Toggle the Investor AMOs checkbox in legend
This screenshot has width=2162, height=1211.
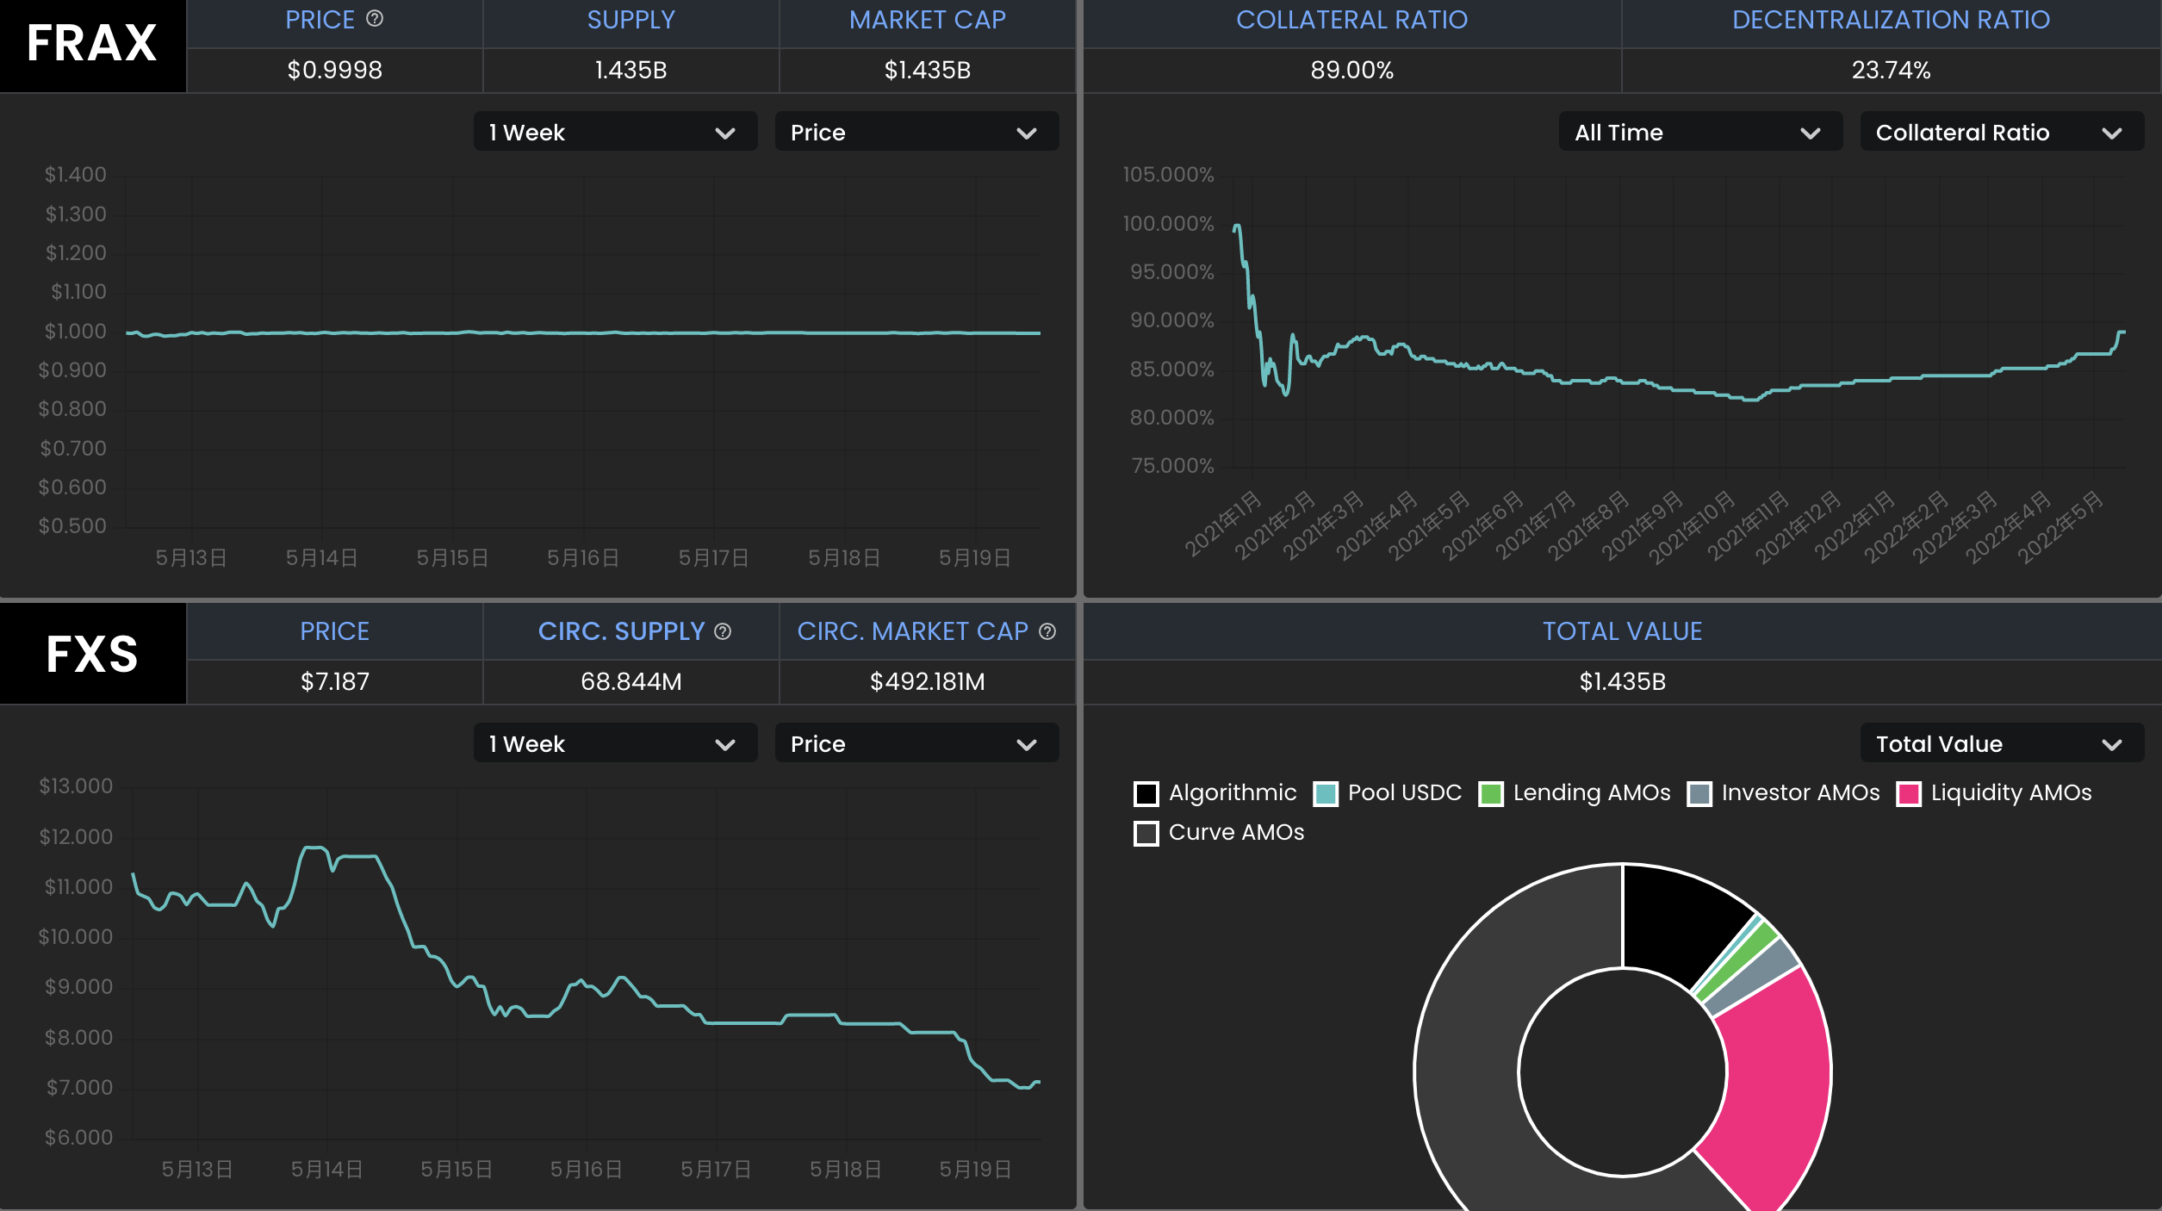click(1696, 792)
